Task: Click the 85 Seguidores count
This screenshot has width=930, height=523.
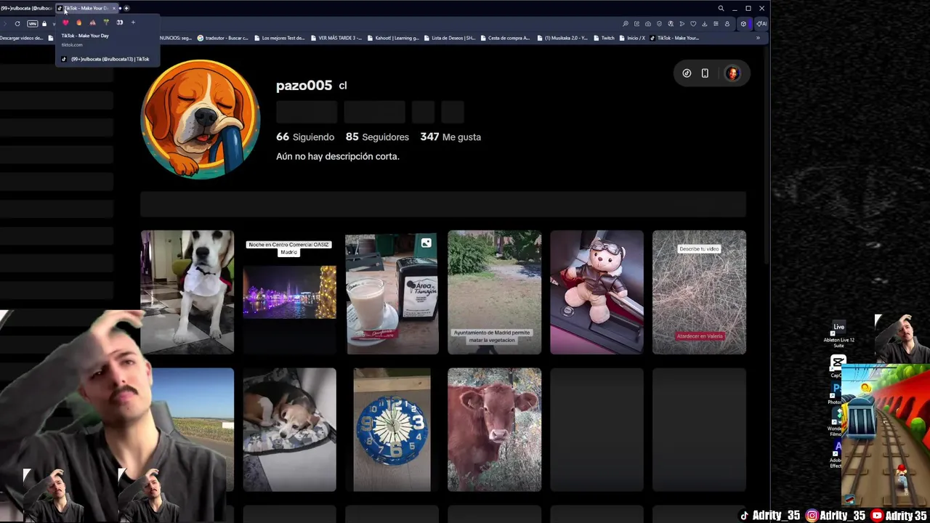Action: coord(377,137)
